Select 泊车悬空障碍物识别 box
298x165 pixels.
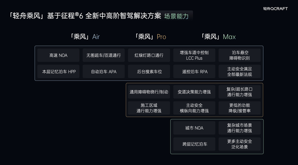(x=239, y=55)
